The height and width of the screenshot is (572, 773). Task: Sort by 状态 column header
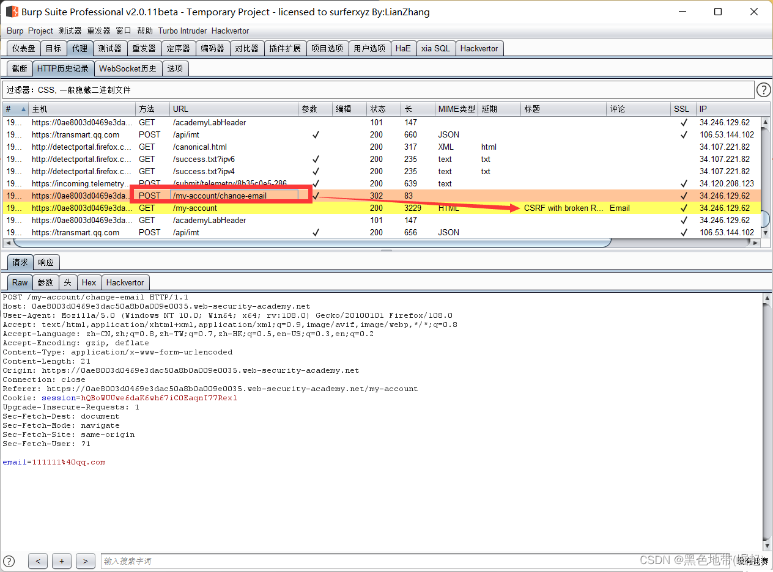(383, 109)
